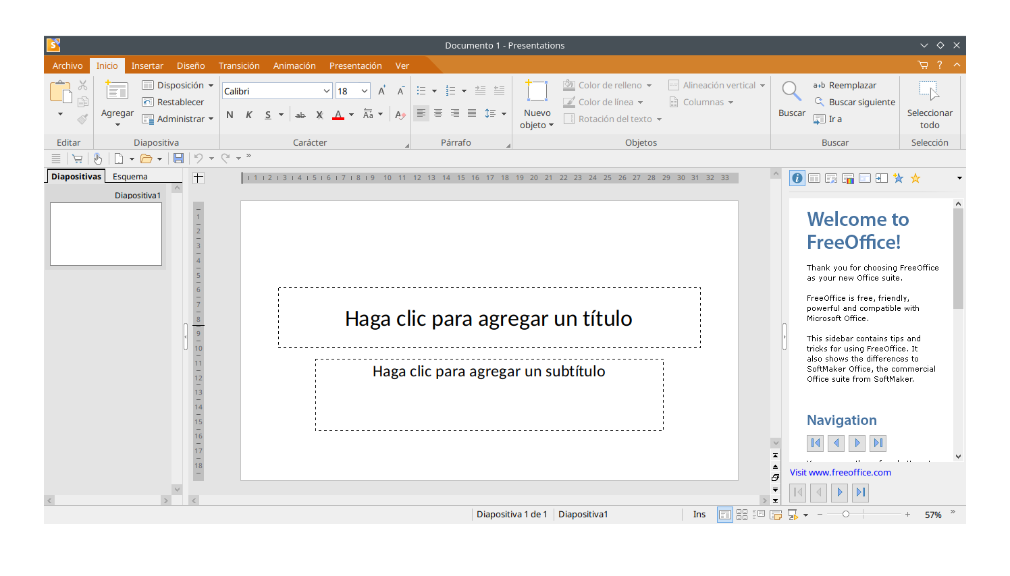Switch to the Diseño ribbon tab
Viewport: 1010px width, 576px height.
point(191,65)
